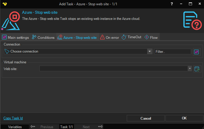Open the Web site dropdown list

189,69
